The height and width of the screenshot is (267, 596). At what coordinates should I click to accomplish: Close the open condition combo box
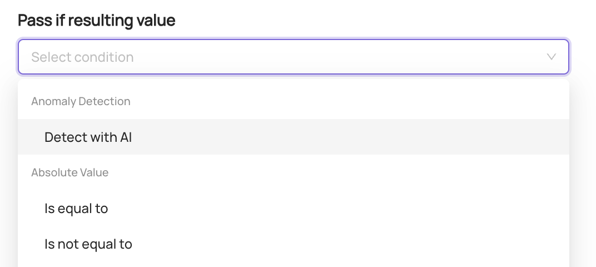click(x=551, y=57)
